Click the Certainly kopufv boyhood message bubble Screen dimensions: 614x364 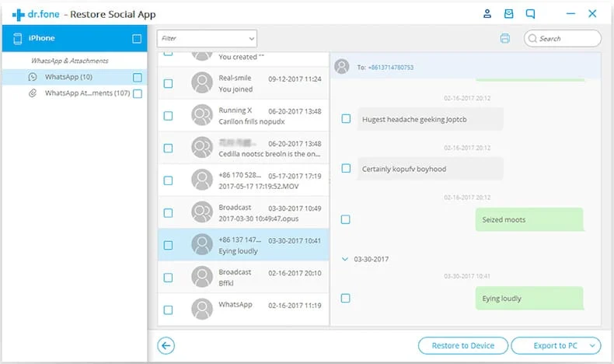tap(430, 169)
